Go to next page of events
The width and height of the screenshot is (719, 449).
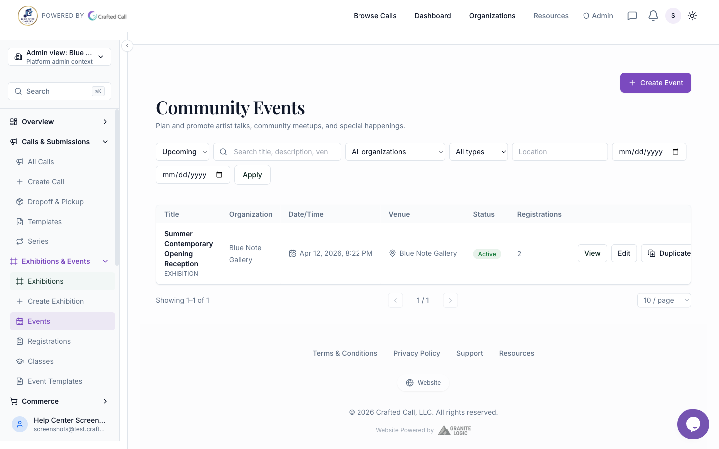point(450,300)
